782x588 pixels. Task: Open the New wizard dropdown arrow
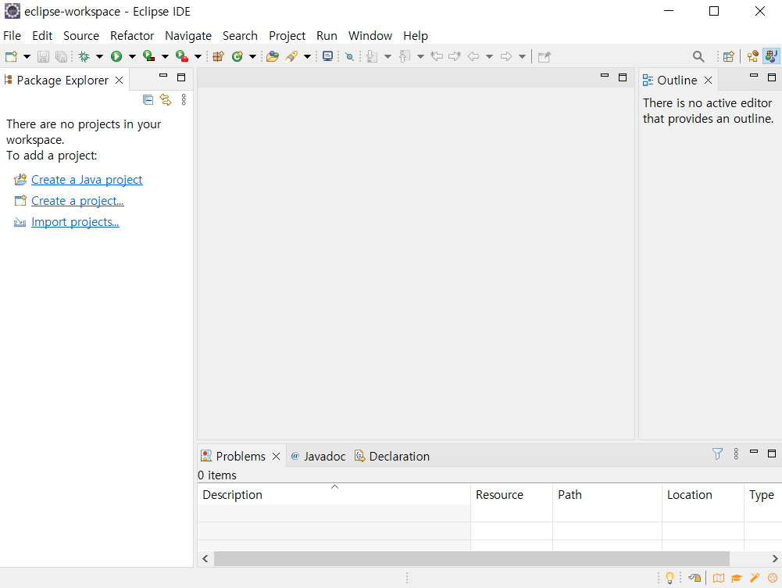coord(27,56)
